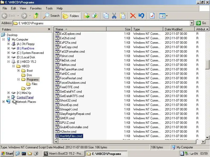Click the address path field
210x157 pixels.
tap(101, 23)
